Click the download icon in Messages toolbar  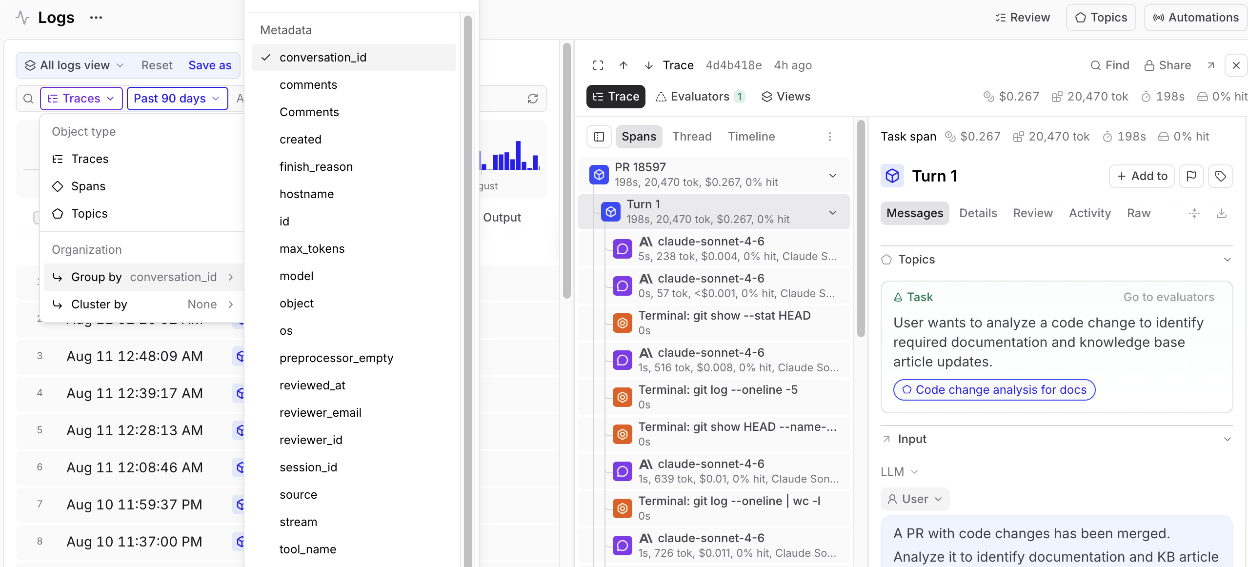(1221, 213)
